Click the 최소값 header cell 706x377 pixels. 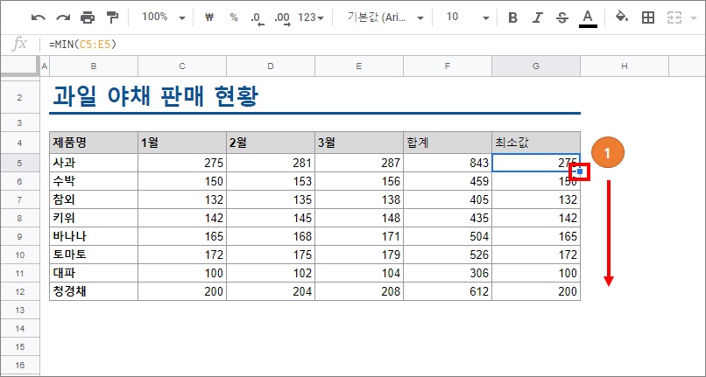pyautogui.click(x=536, y=143)
